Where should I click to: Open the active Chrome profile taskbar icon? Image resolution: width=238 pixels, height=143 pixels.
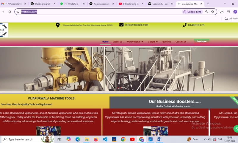[x=141, y=139]
